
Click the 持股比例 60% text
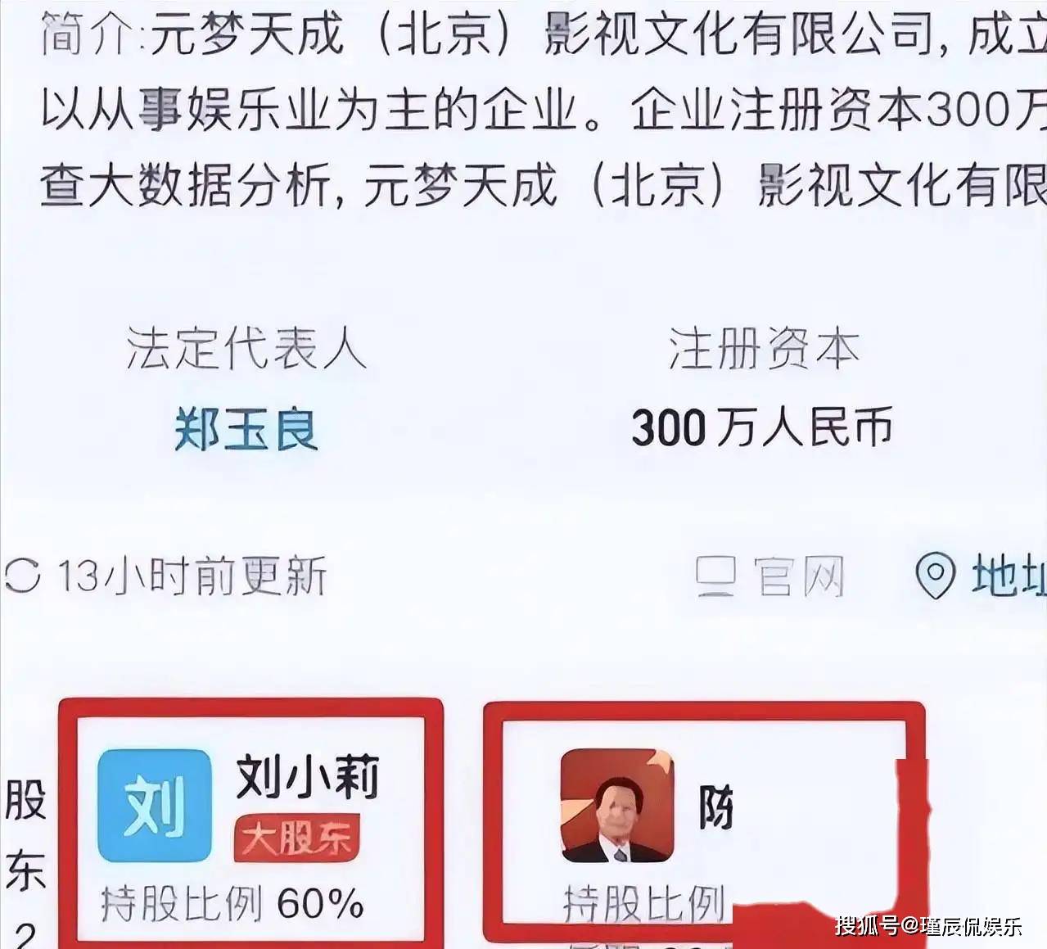tap(232, 904)
